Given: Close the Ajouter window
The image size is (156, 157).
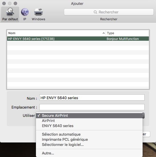Looking at the screenshot, I should [x=4, y=3].
